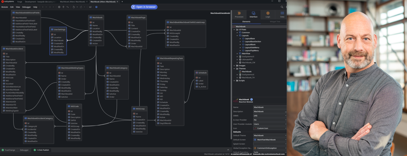
Task: Select the Widget Tree tab
Action: click(x=275, y=22)
